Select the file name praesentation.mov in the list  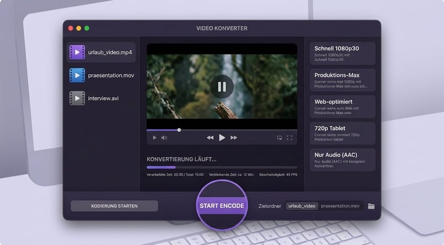[x=111, y=76]
